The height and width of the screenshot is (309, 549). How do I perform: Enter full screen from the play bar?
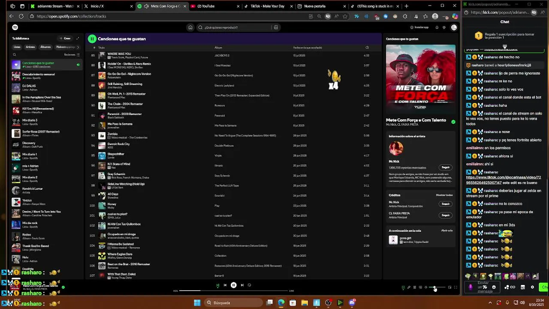pyautogui.click(x=455, y=287)
